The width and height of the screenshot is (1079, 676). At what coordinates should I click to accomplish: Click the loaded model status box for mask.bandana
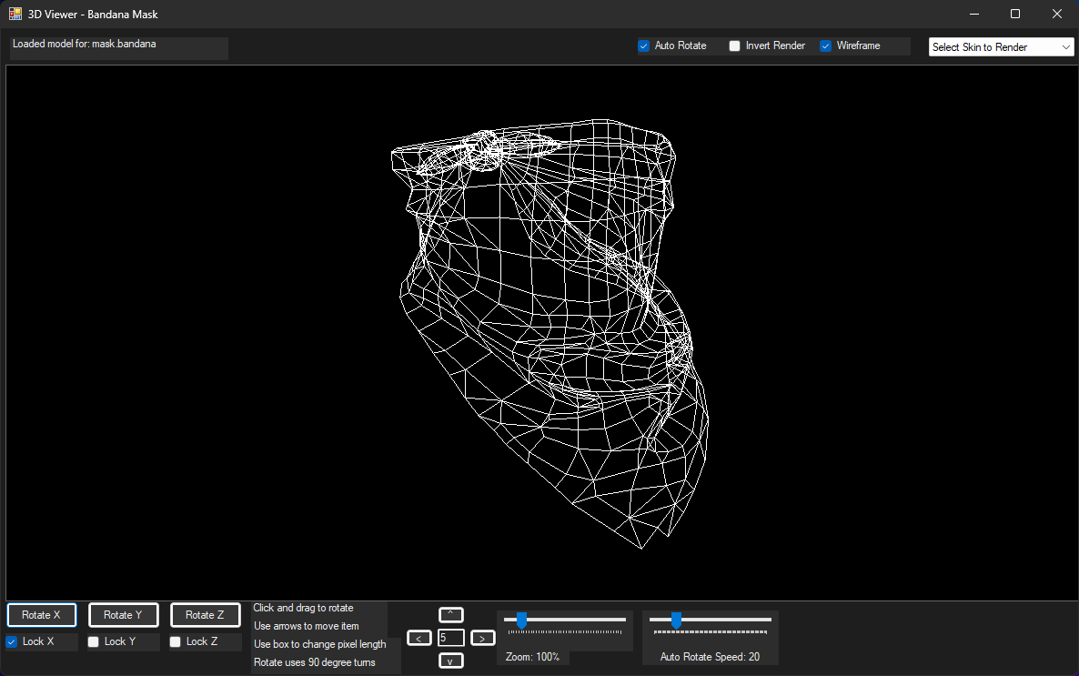click(x=118, y=47)
